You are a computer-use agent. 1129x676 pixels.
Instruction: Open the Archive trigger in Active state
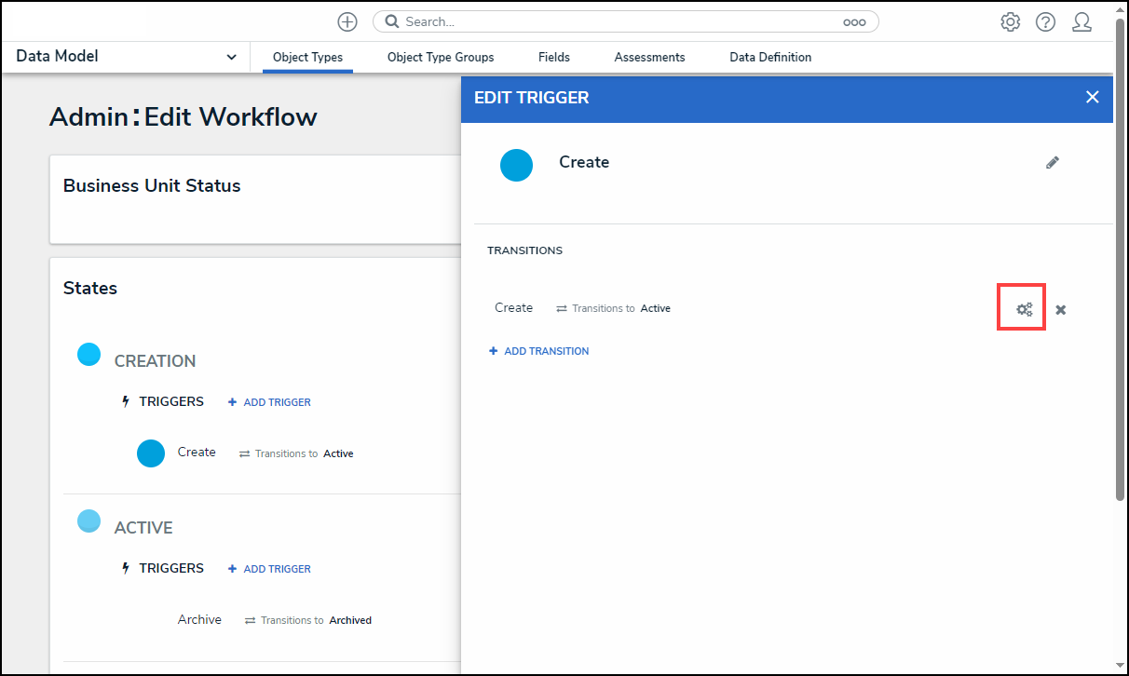pyautogui.click(x=199, y=619)
